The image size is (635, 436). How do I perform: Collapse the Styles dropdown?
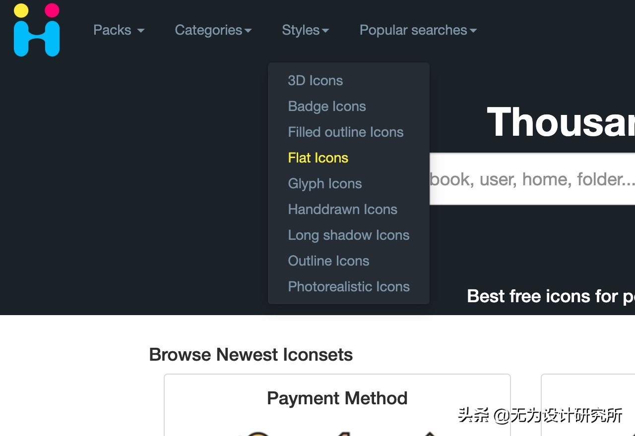pos(305,30)
